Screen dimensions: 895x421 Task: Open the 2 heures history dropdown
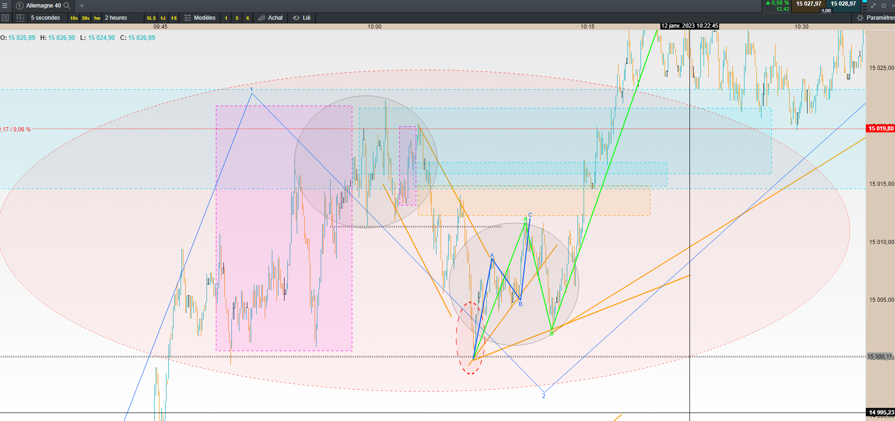116,18
